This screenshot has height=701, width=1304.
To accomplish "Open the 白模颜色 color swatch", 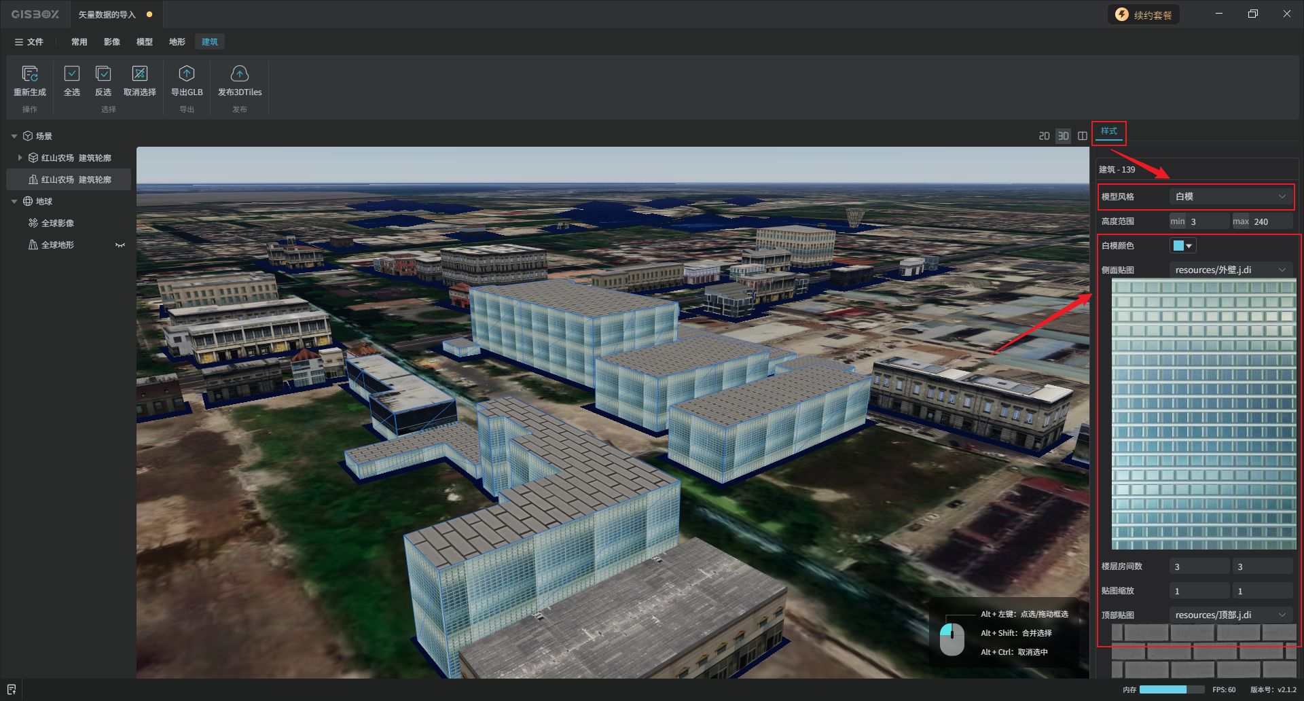I will (1182, 246).
